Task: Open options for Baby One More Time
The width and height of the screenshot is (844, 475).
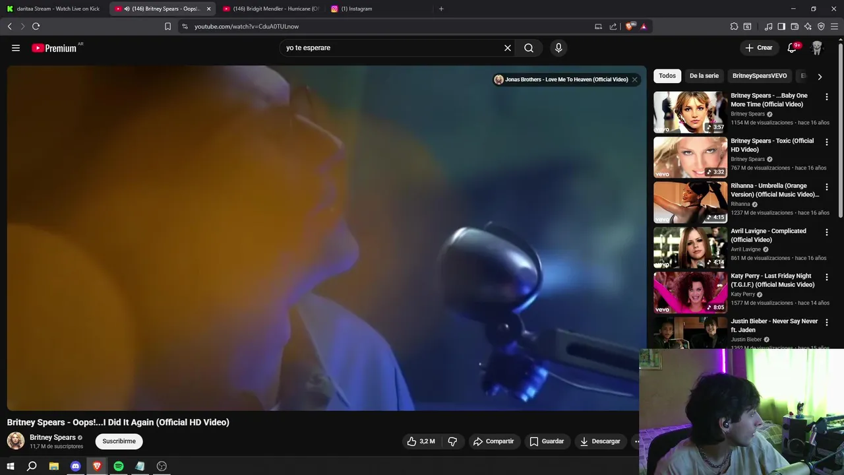Action: 826,97
